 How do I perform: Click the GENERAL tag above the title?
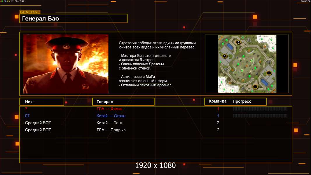[30, 12]
